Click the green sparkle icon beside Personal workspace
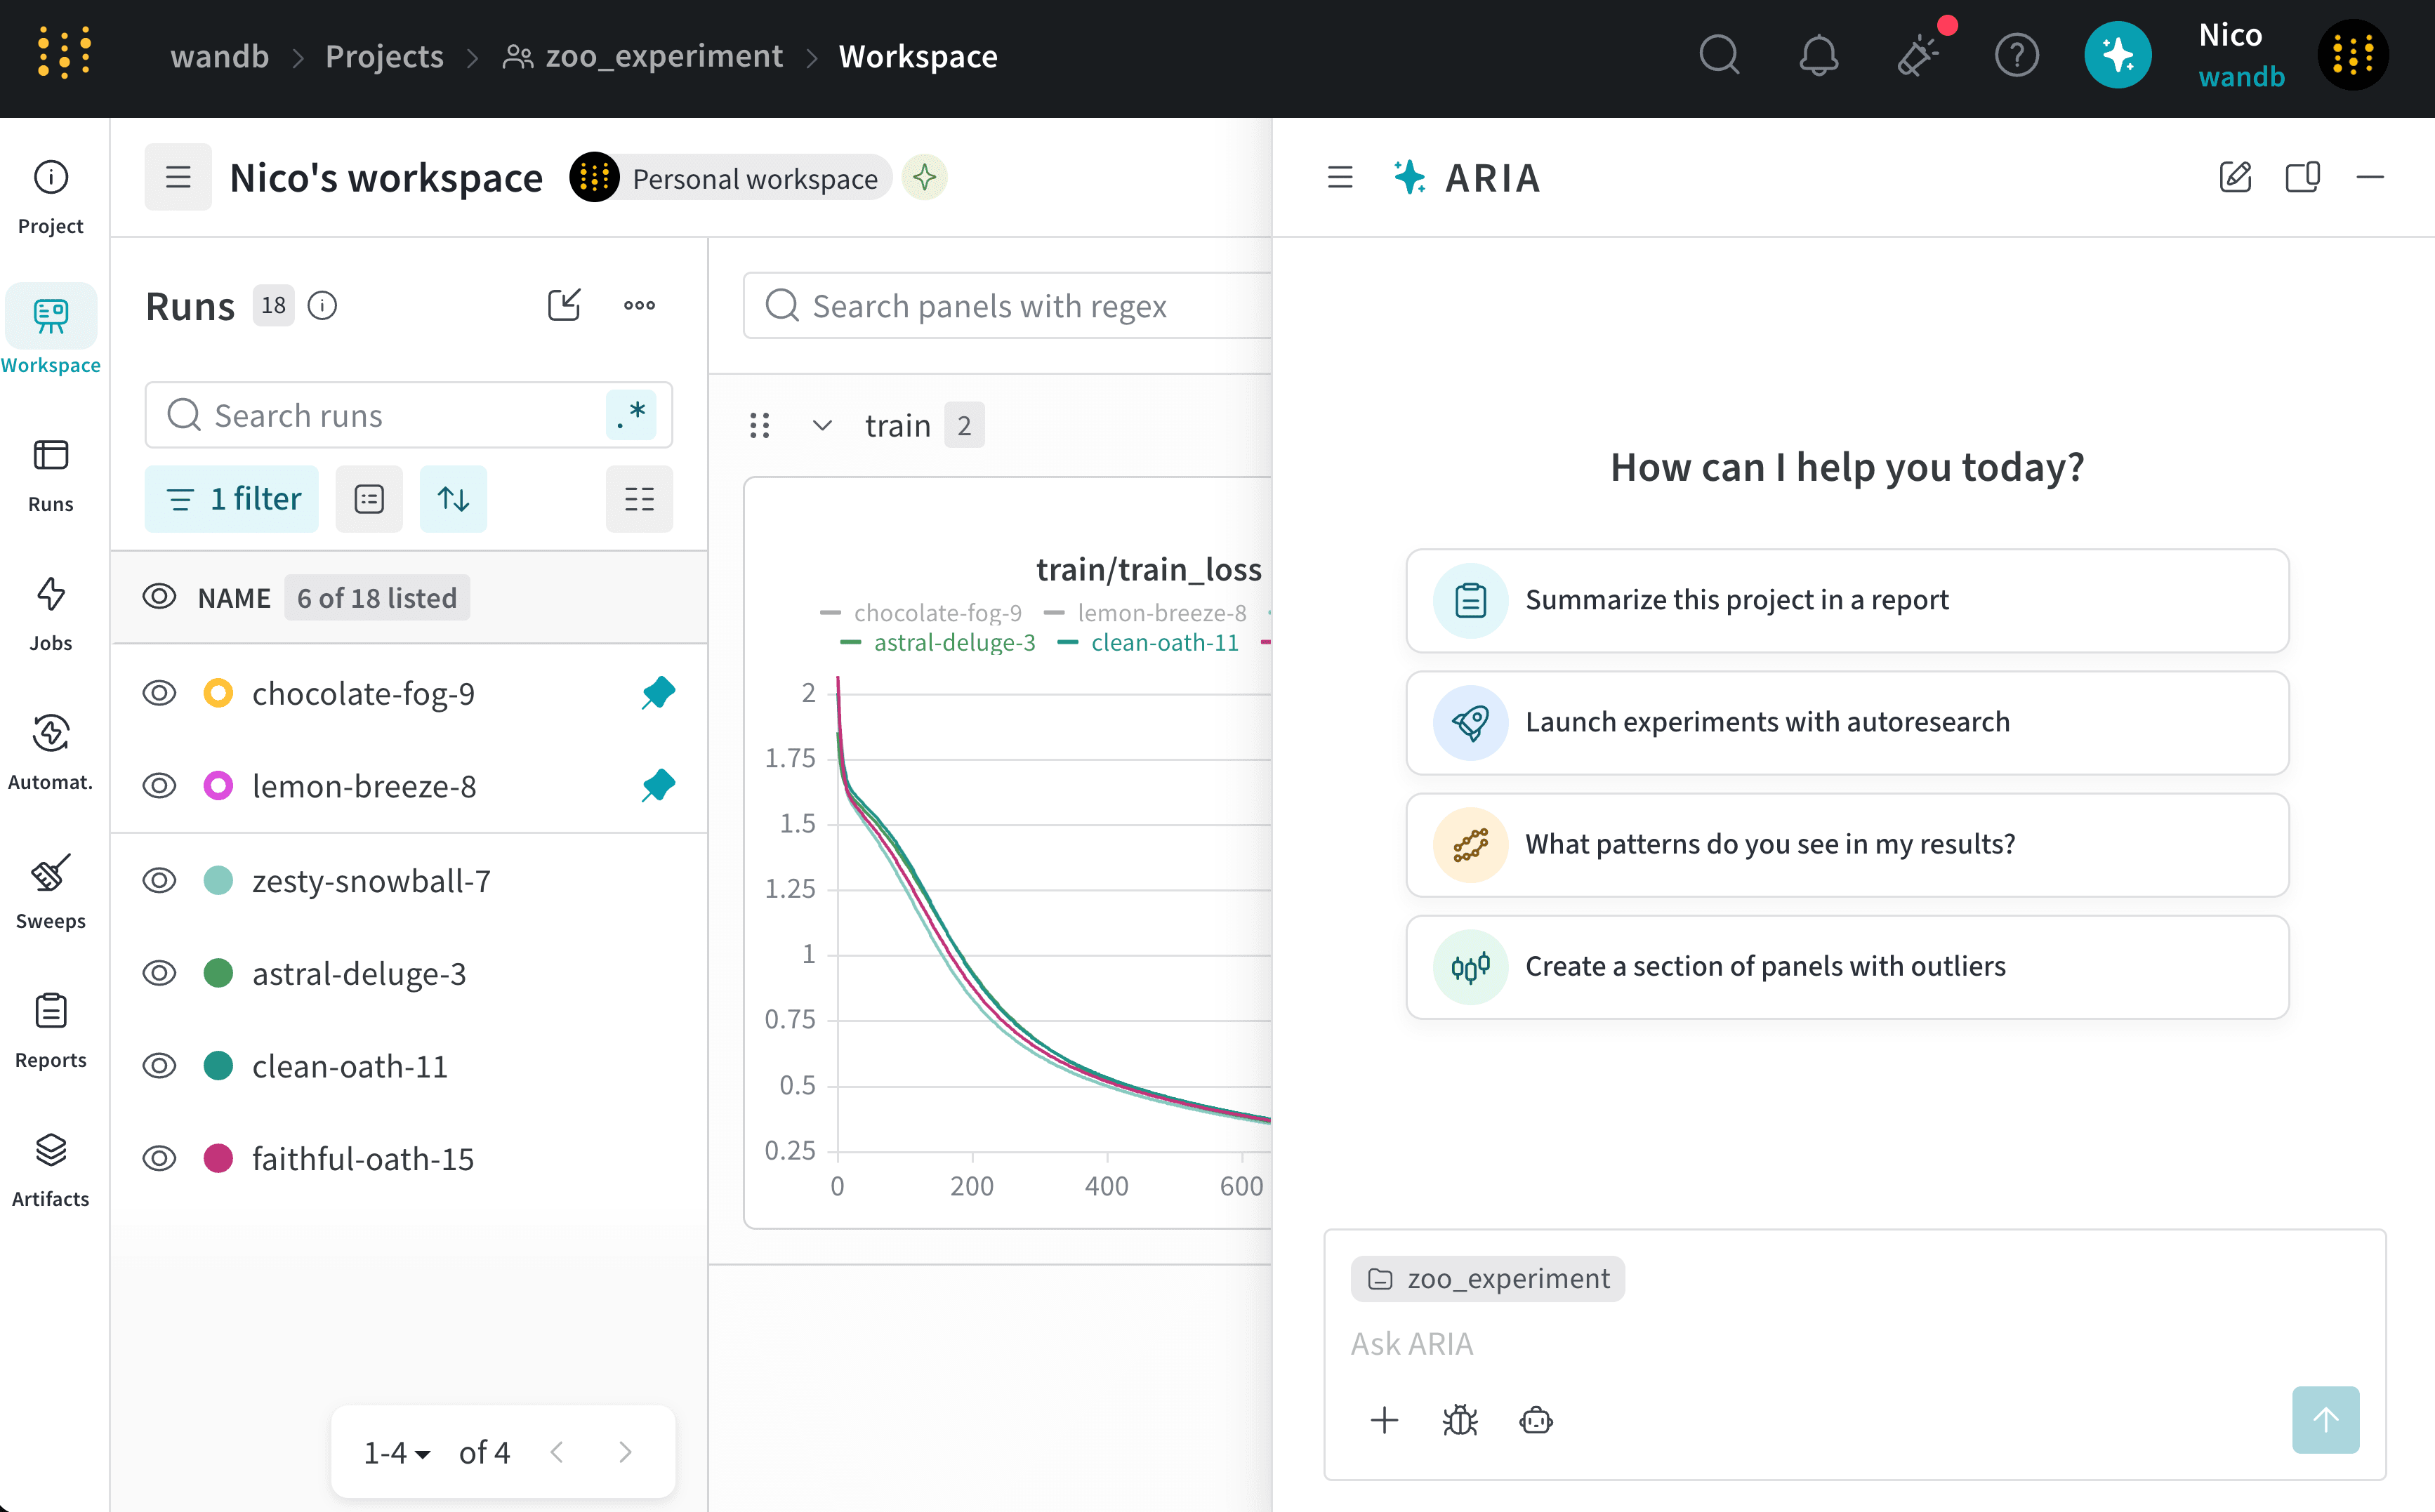2435x1512 pixels. 924,177
